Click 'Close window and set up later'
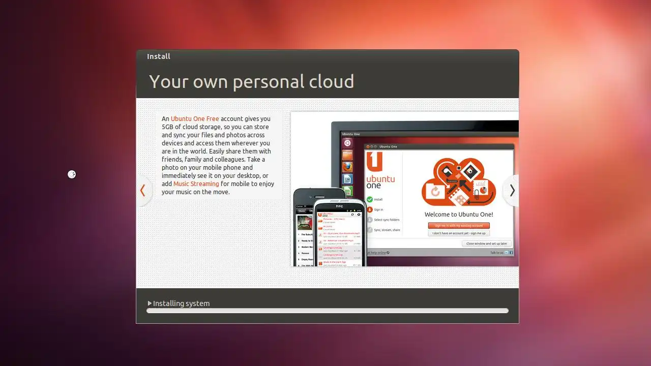Viewport: 651px width, 366px height. (487, 243)
